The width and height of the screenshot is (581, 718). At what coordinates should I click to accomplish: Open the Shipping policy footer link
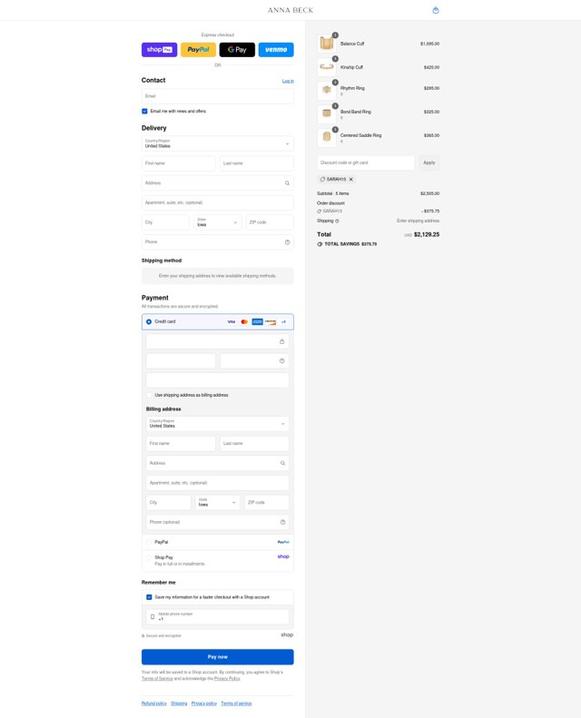[179, 703]
